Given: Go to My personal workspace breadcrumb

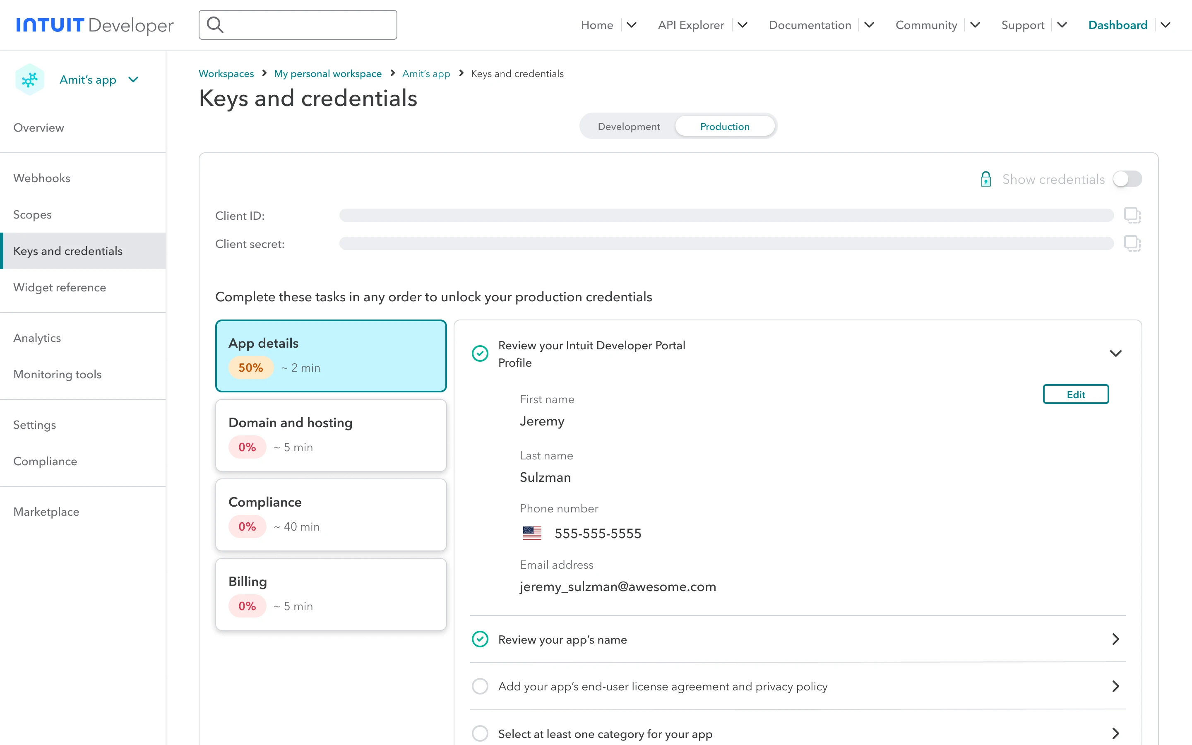Looking at the screenshot, I should pos(327,73).
